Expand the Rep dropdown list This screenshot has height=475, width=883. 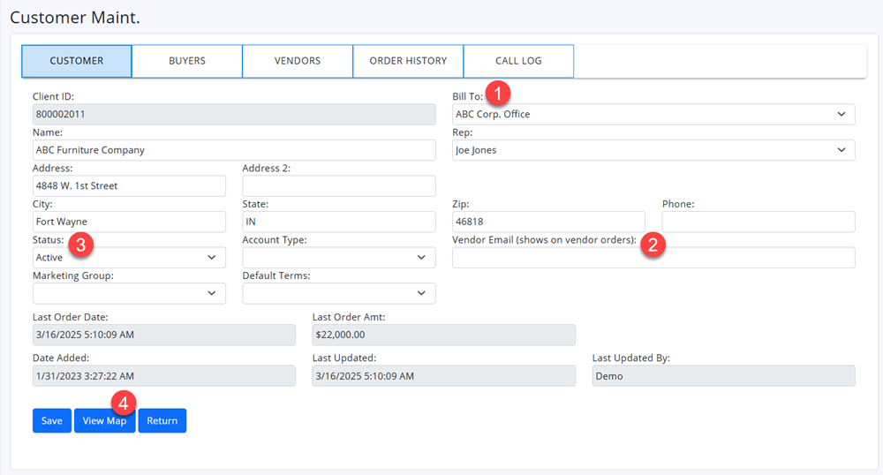[x=653, y=150]
